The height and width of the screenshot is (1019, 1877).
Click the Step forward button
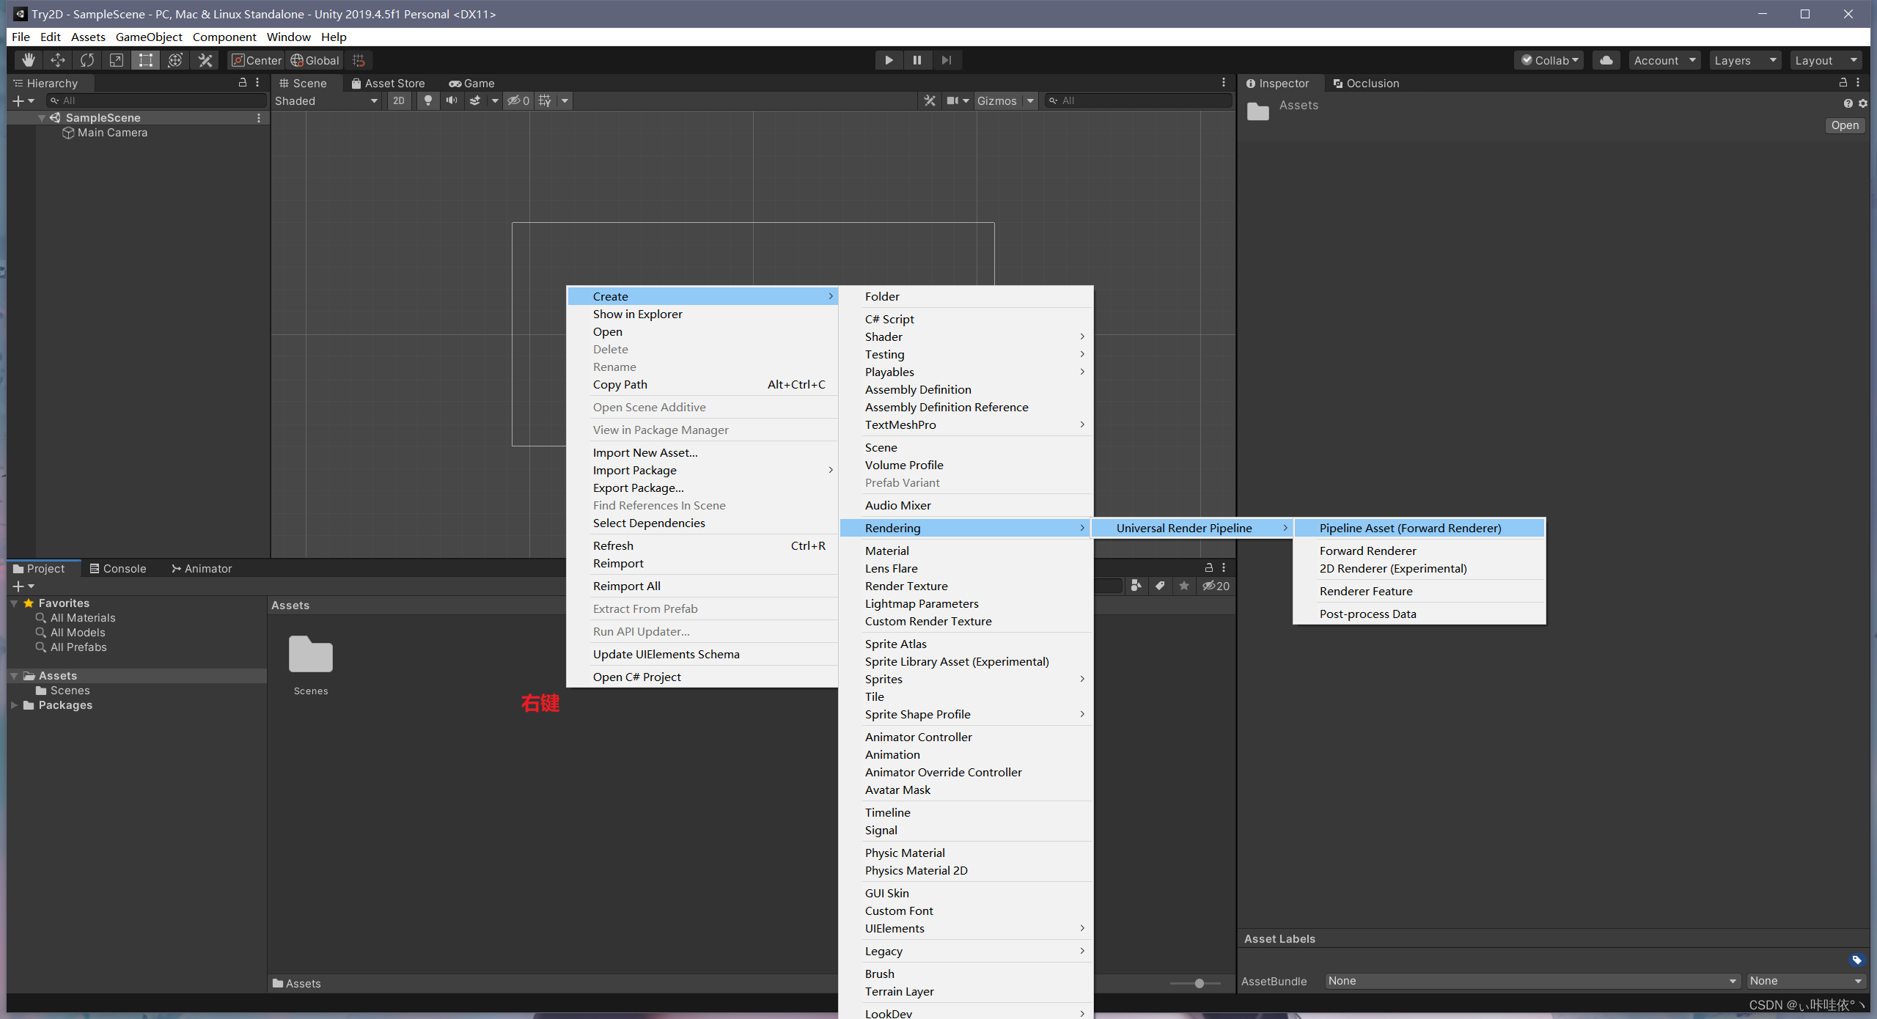point(947,60)
